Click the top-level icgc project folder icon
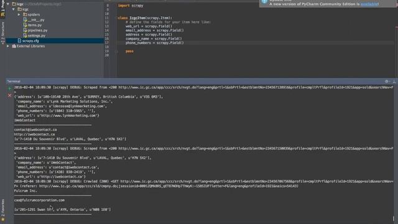The image size is (398, 224). tap(14, 4)
